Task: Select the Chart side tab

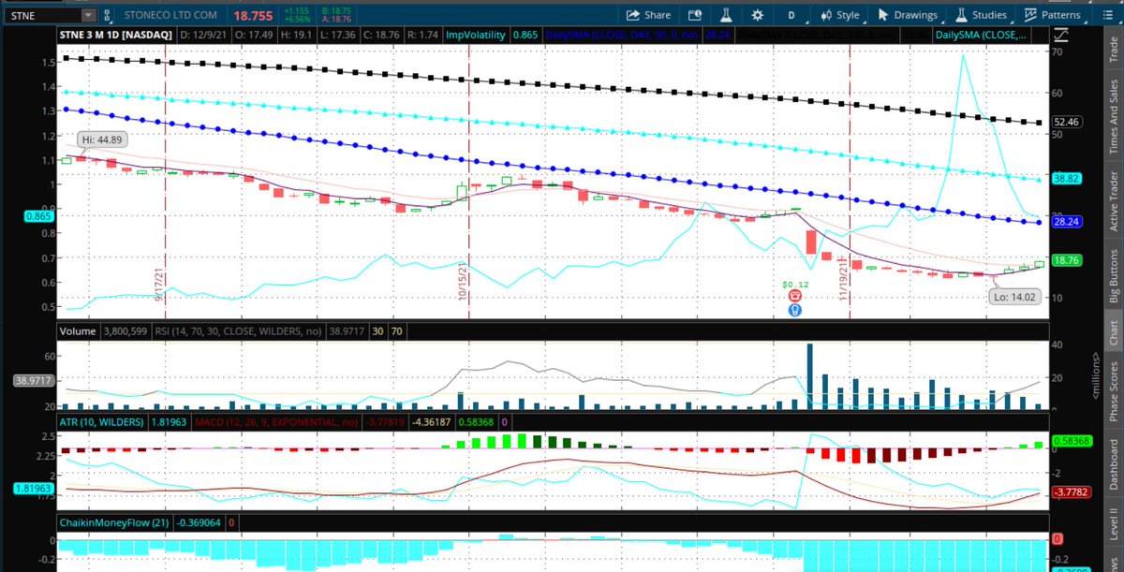Action: (1114, 334)
